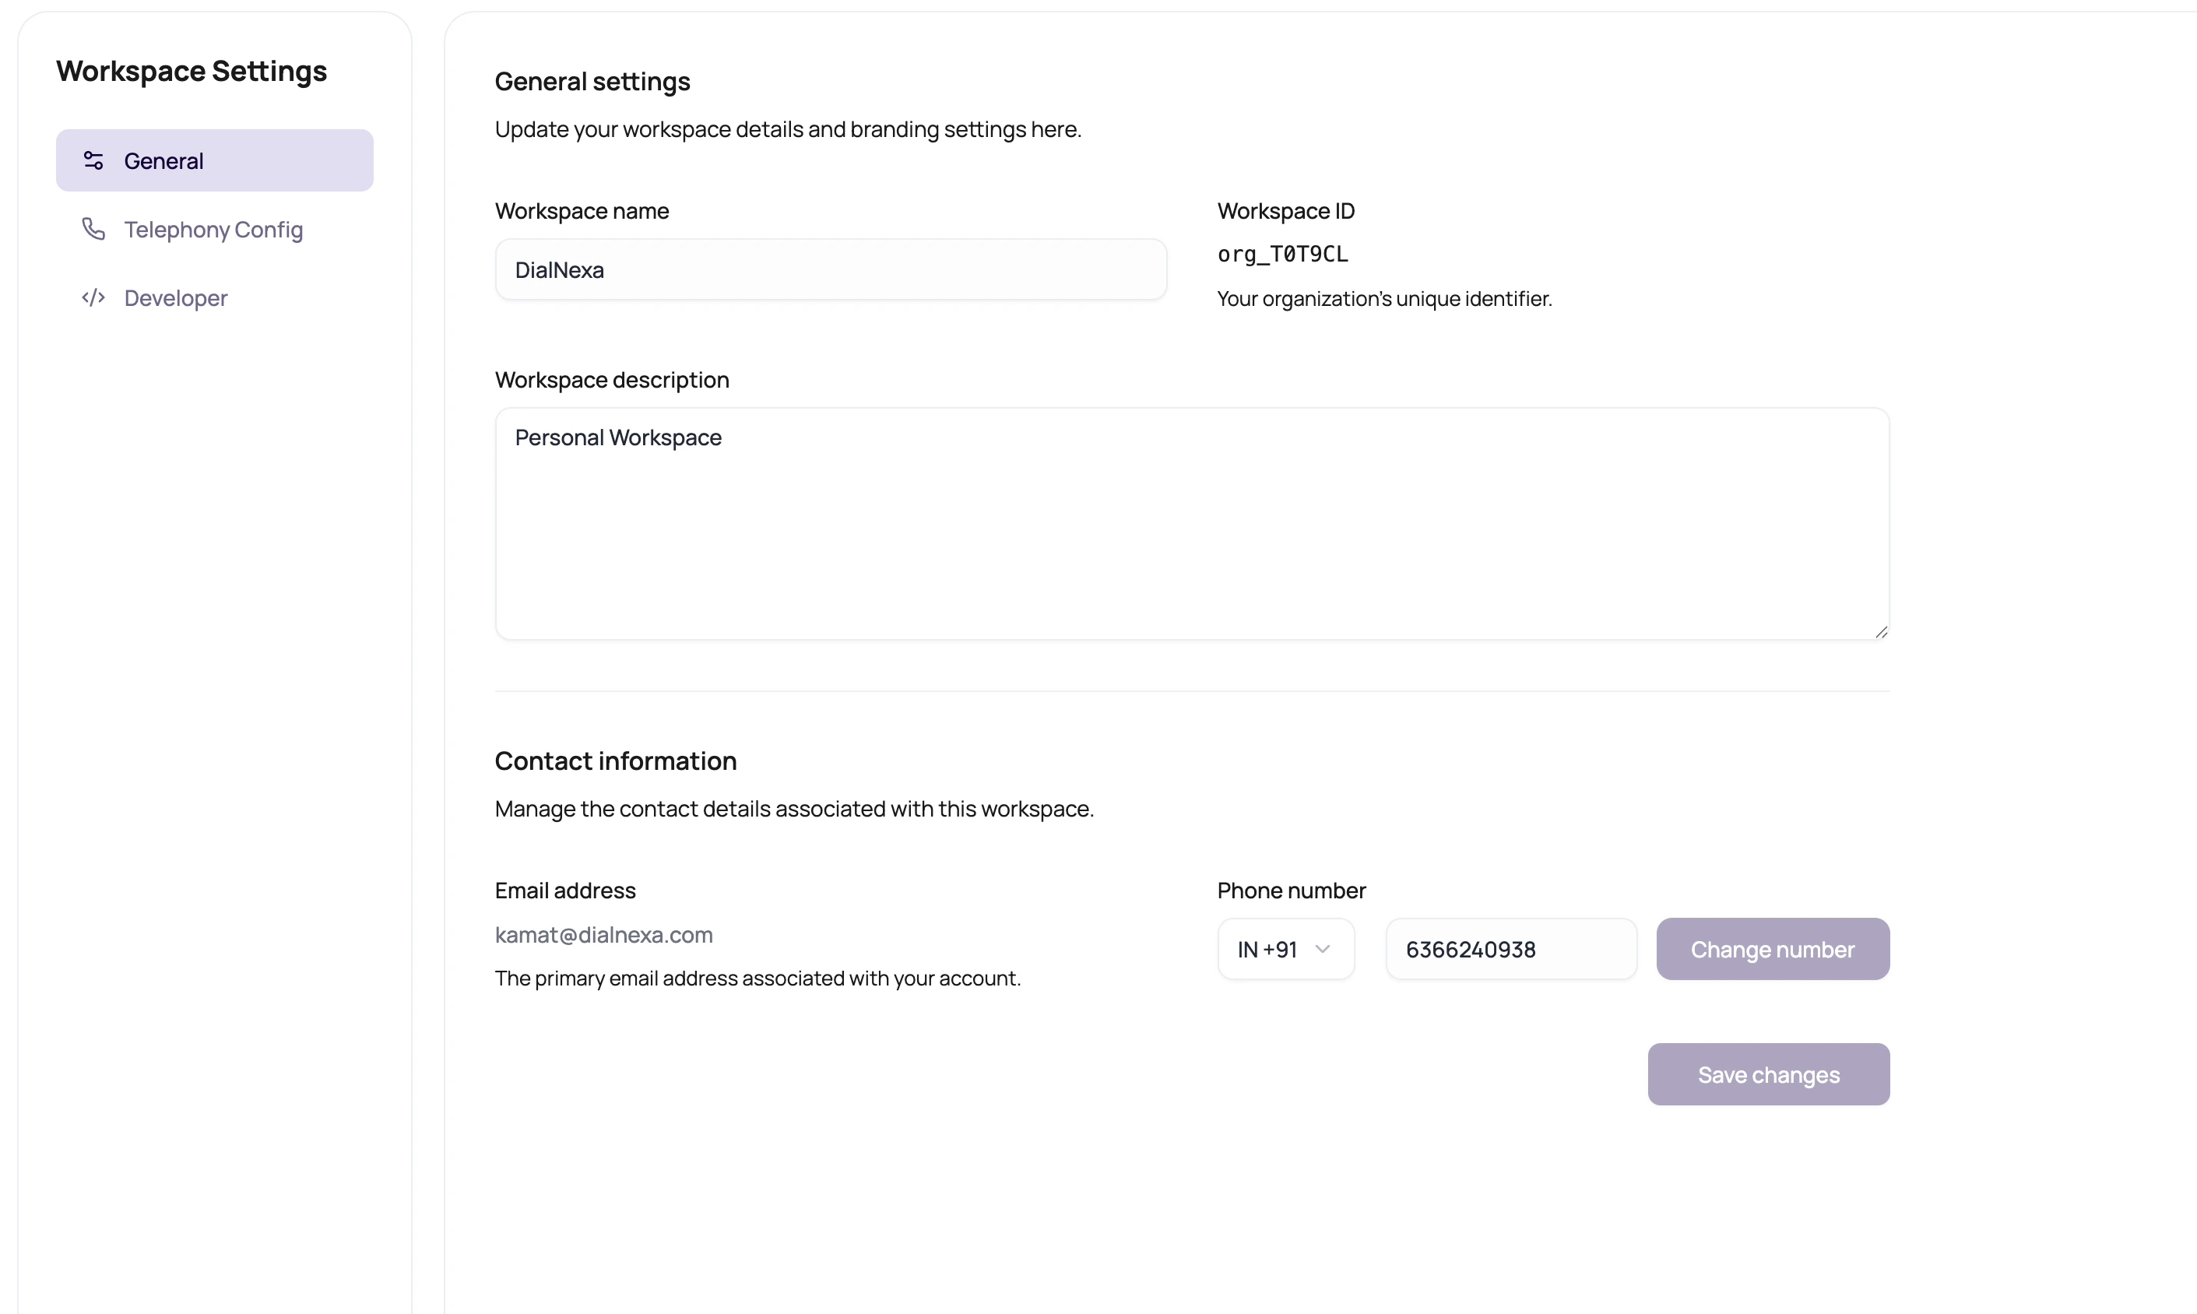Click the workspace ID org_T0T9CL
This screenshot has height=1314, width=2197.
coord(1282,254)
